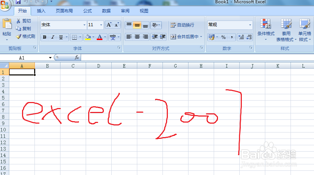This screenshot has width=314, height=175.
Task: Click the Office button logo
Action: 4,4
